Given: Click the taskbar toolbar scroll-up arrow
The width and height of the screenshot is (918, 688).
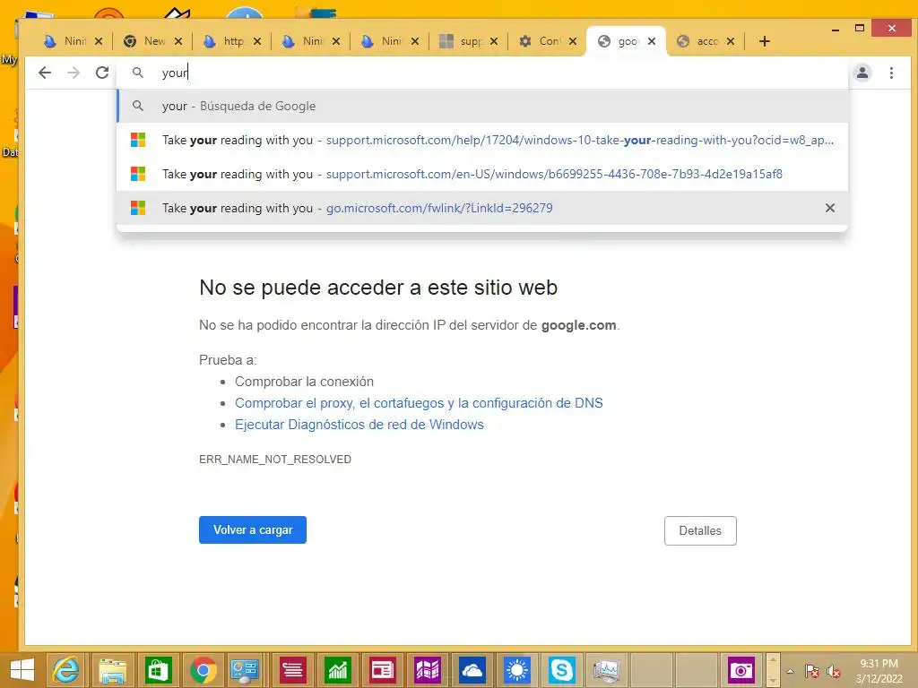Looking at the screenshot, I should pos(773,659).
